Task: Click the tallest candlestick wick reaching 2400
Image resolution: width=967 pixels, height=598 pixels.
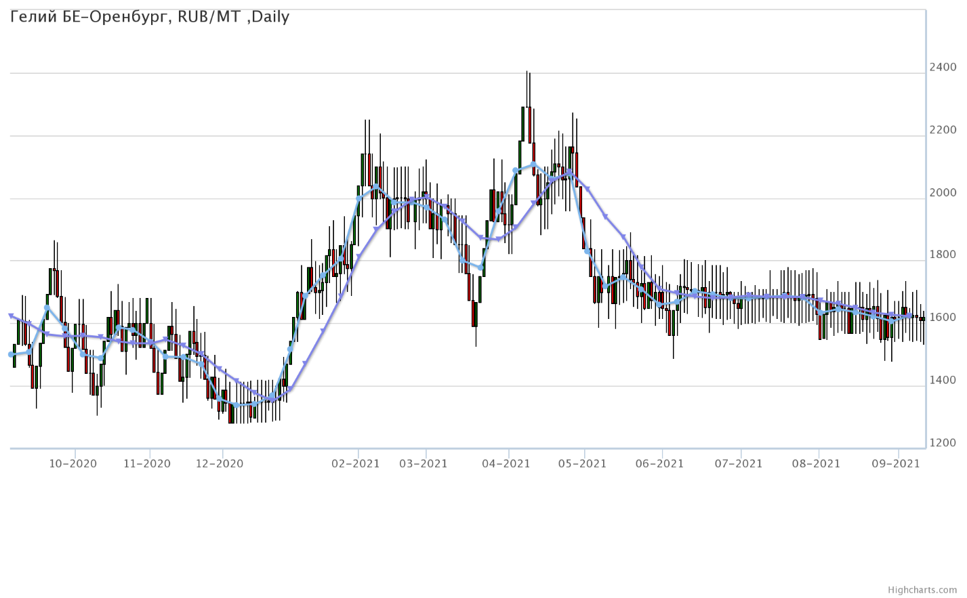Action: 527,88
